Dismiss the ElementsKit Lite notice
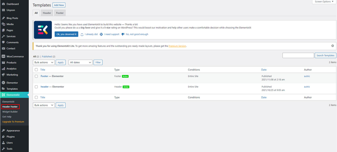This screenshot has height=152, width=337. point(333,46)
